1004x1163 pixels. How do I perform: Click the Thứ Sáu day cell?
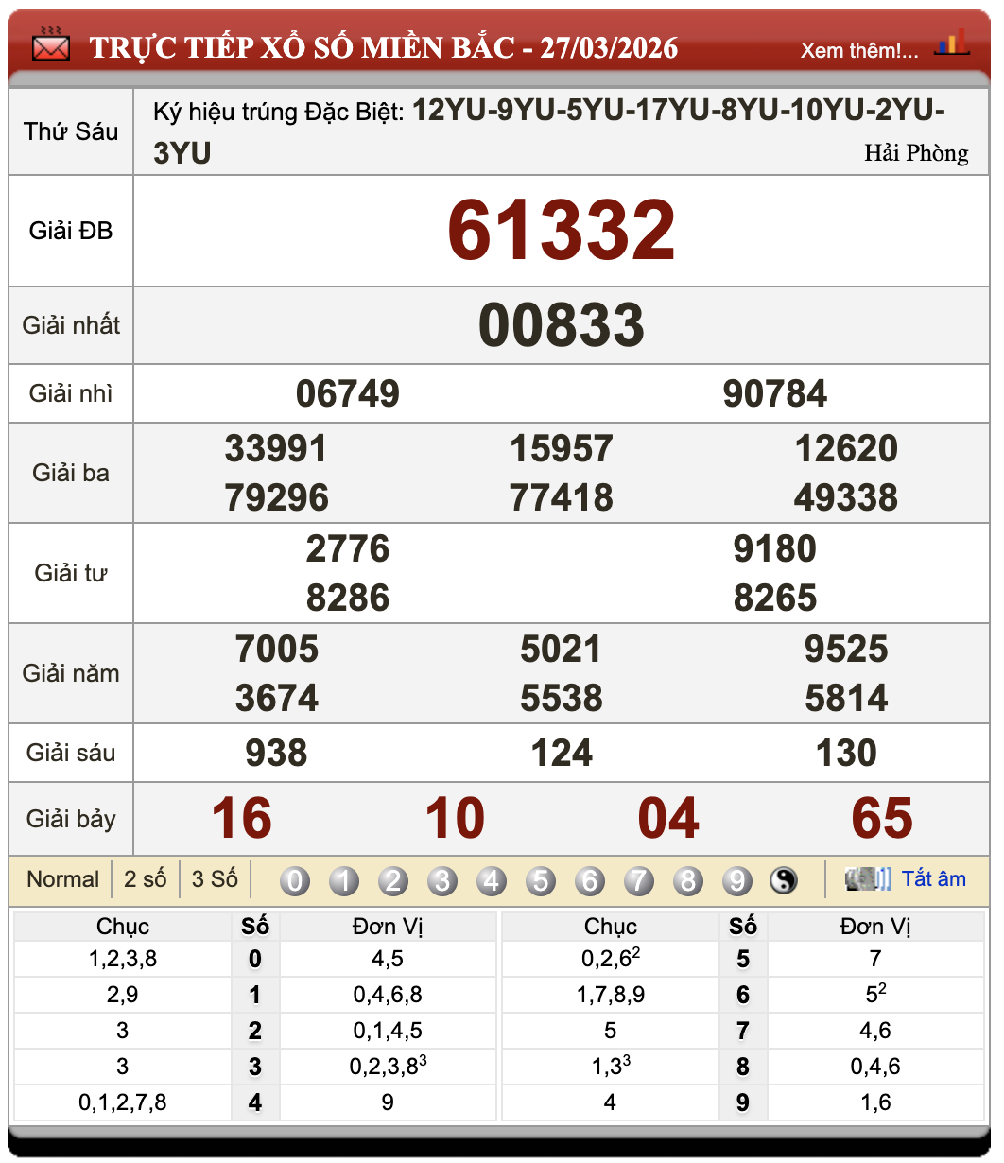click(71, 131)
